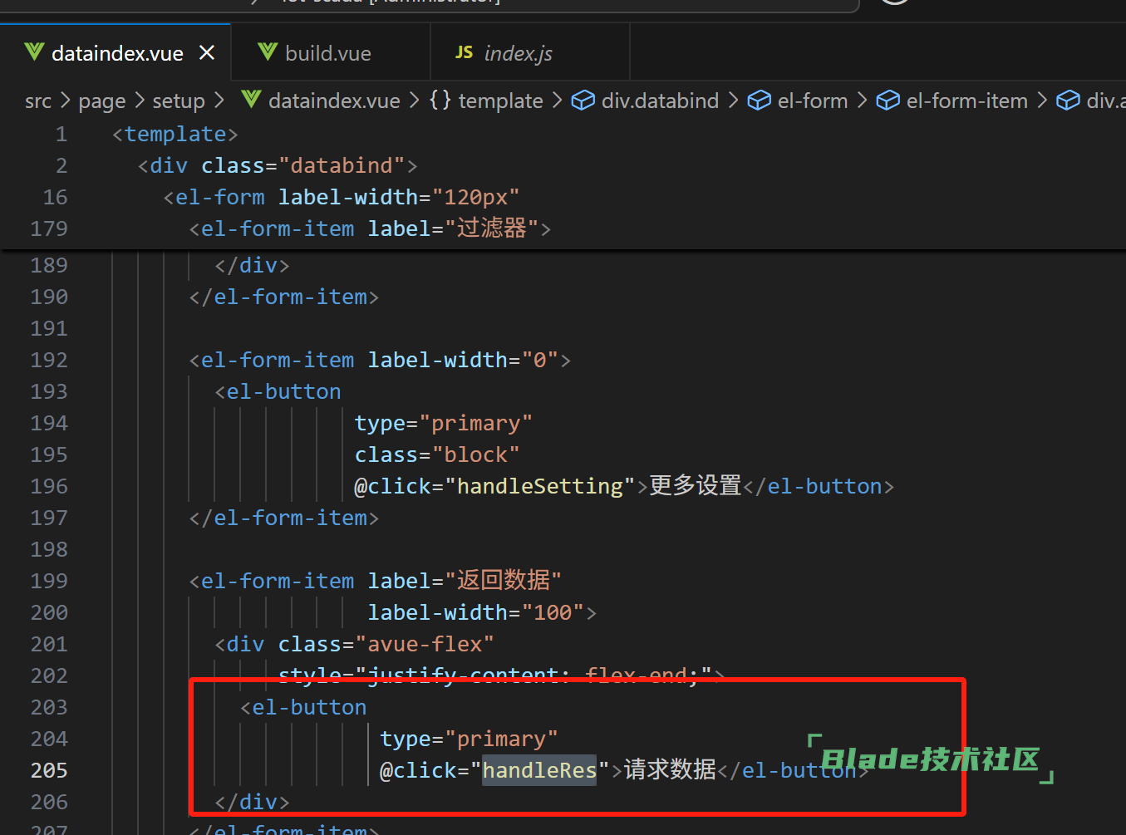Screen dimensions: 1126x835
Task: Switch to the build.vue tab
Action: point(327,53)
